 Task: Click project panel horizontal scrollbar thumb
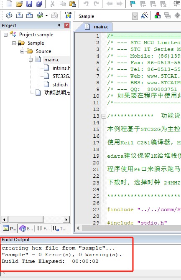pos(26,219)
